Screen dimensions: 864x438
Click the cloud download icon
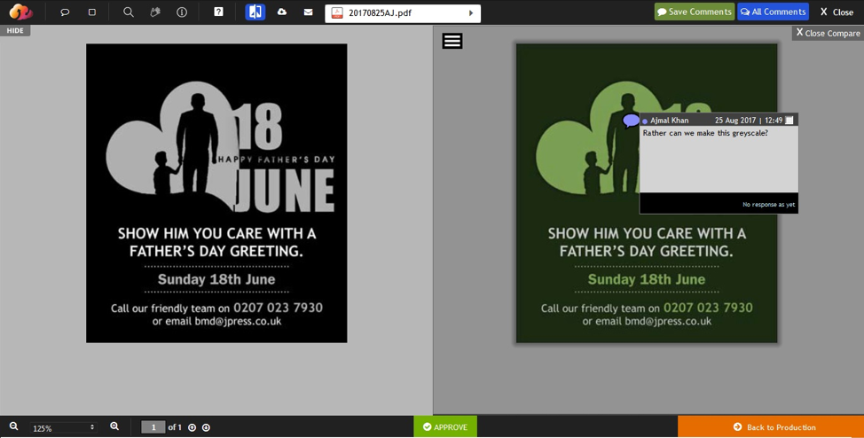tap(282, 12)
